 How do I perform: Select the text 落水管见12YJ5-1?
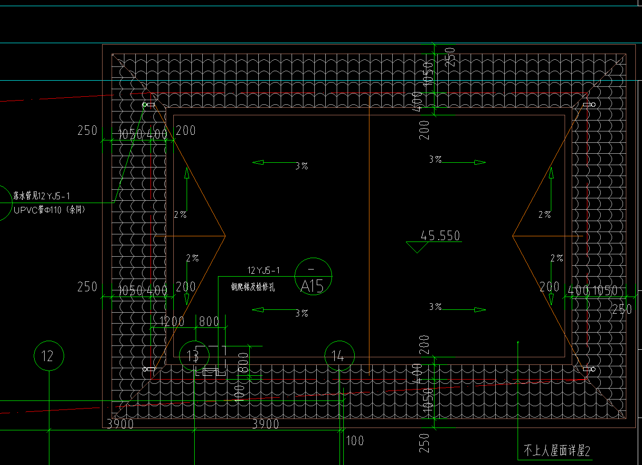(42, 196)
